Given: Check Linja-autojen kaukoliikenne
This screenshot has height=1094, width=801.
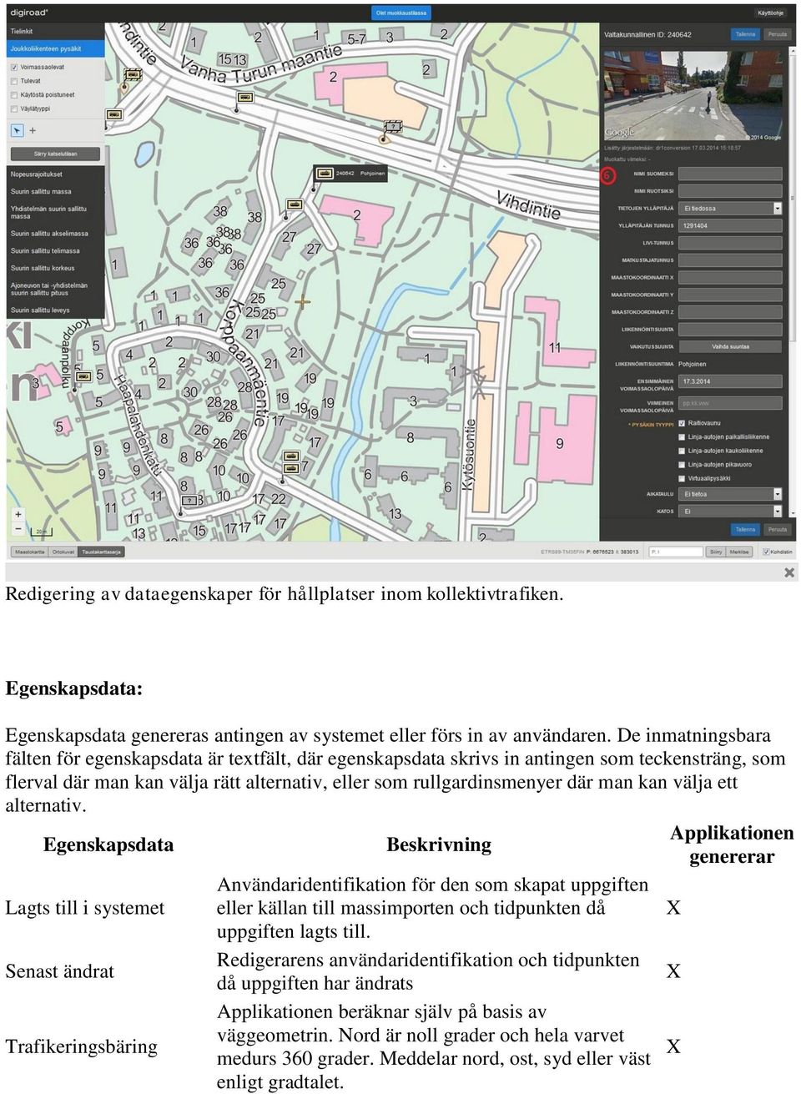Looking at the screenshot, I should click(683, 451).
